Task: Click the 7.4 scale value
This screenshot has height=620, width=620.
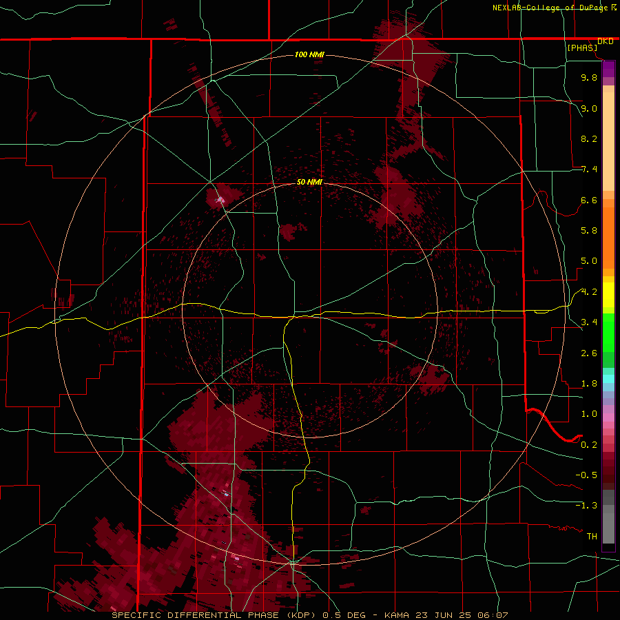Action: (589, 169)
